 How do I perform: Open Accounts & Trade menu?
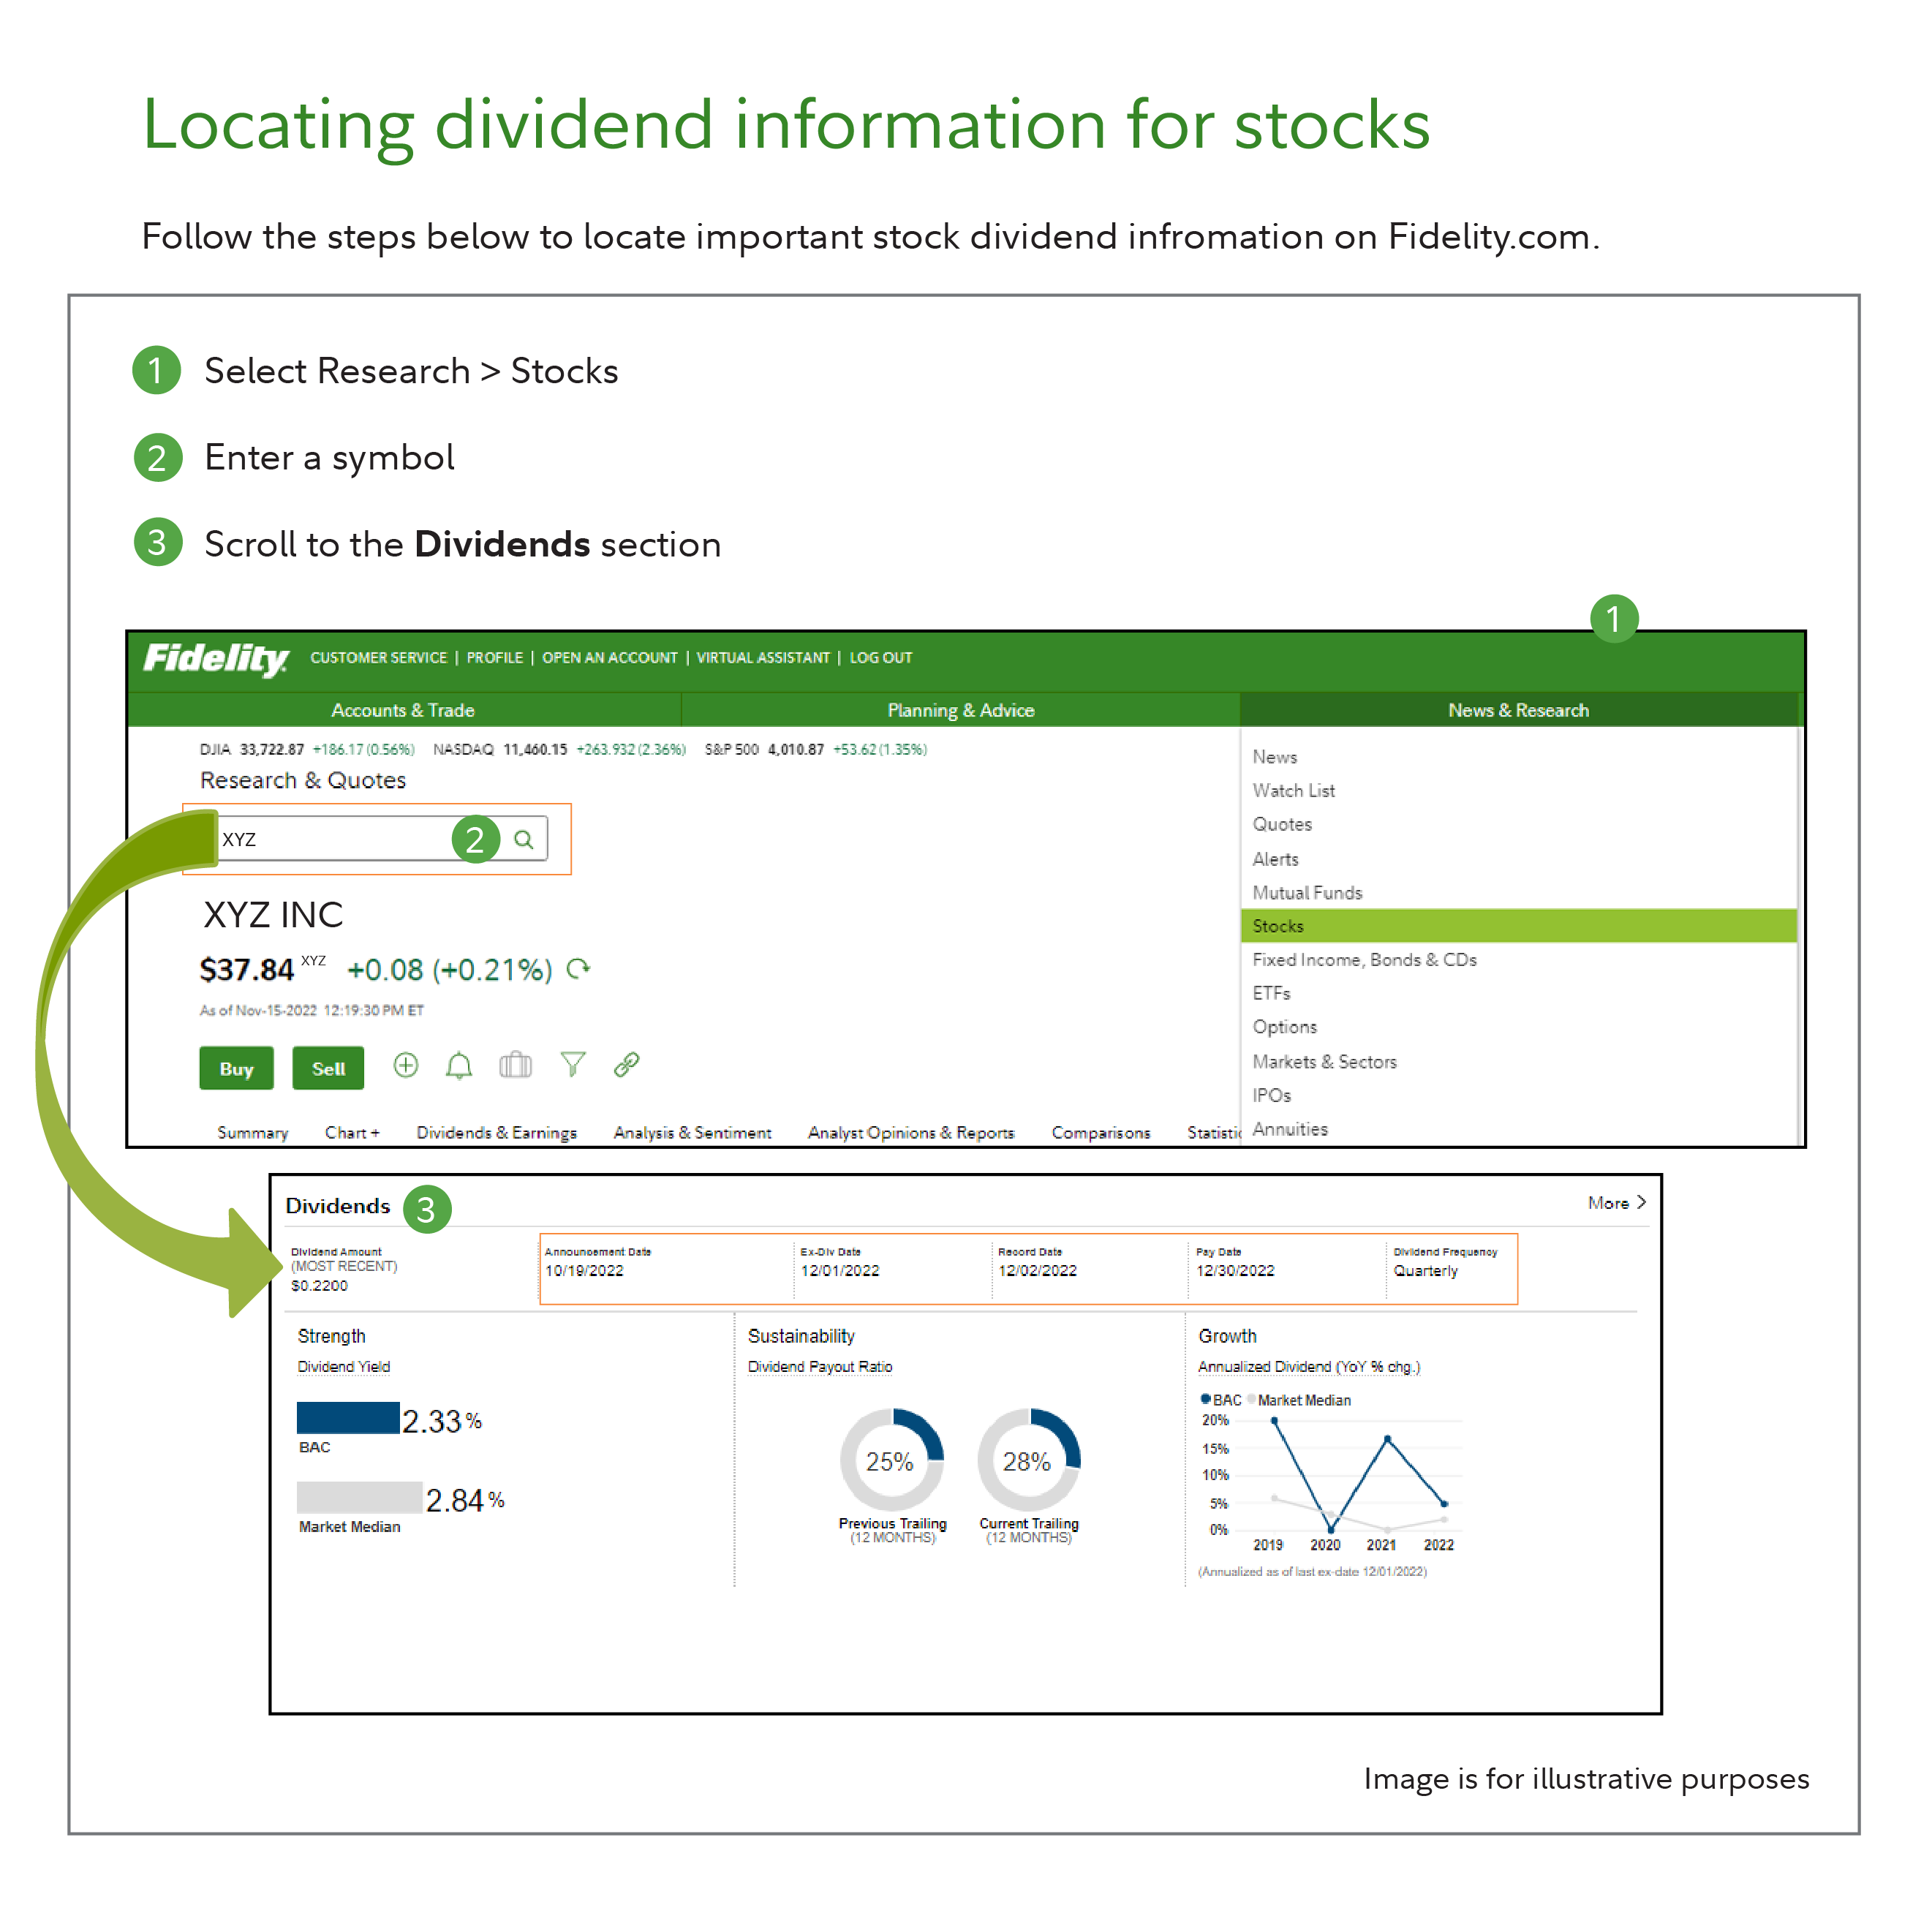tap(402, 710)
